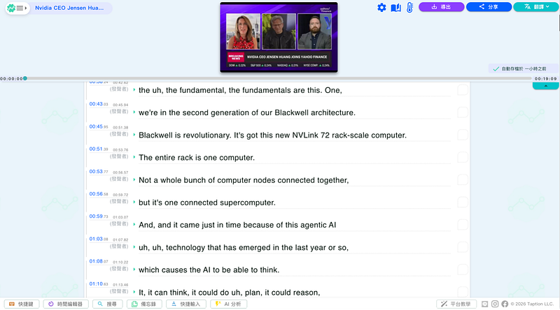Open the thermometer icon in top toolbar
This screenshot has height=310, width=560.
409,8
